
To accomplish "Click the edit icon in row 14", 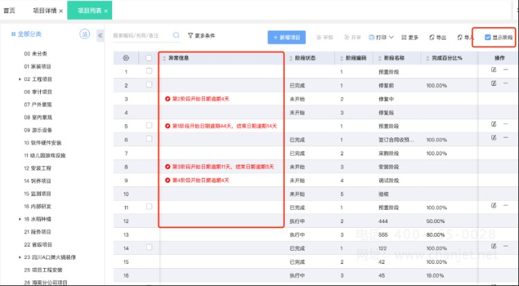I will coord(493,246).
